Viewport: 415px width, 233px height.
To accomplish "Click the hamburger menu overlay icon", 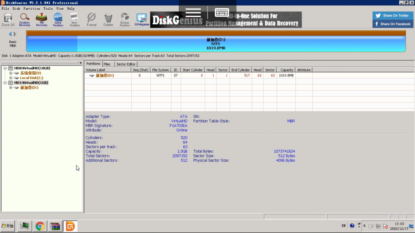I will coord(193,13).
